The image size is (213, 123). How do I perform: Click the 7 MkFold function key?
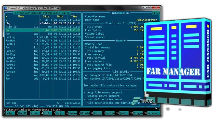coord(84,113)
